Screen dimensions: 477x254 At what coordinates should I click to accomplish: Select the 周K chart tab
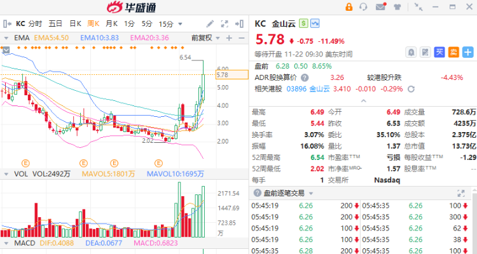93,23
